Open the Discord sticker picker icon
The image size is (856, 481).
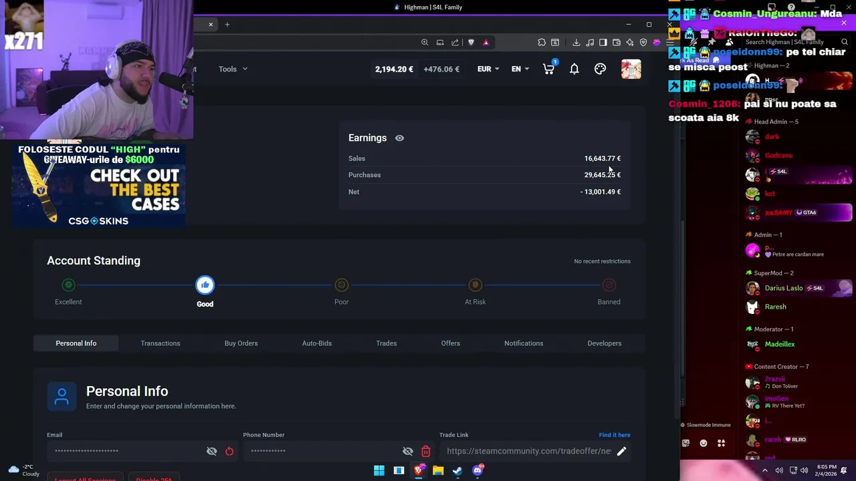685,443
